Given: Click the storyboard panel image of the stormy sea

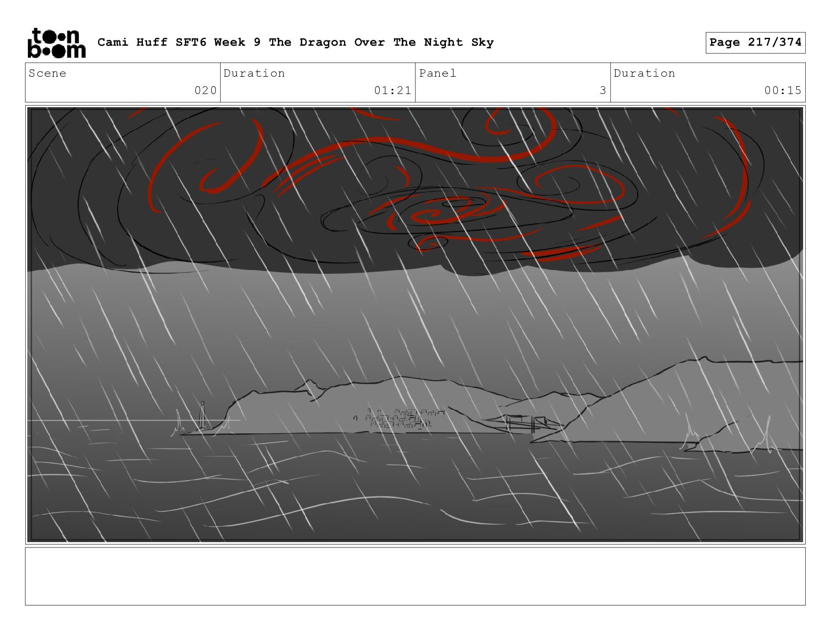Looking at the screenshot, I should coord(415,324).
